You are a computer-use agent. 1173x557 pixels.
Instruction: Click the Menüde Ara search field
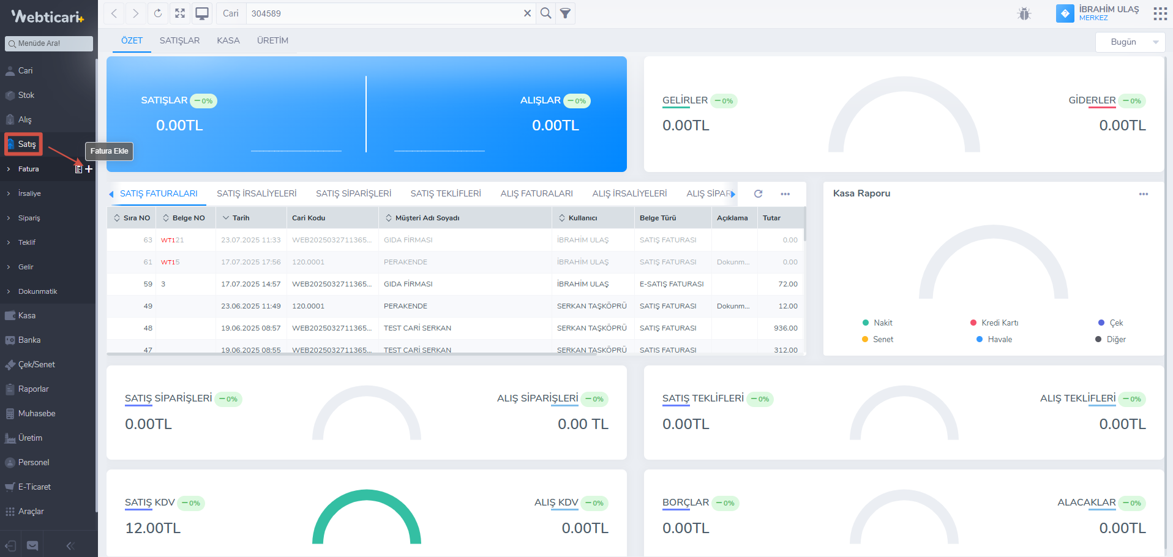(x=49, y=43)
